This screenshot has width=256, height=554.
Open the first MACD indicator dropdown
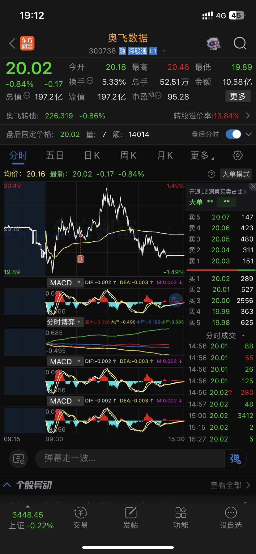coord(65,283)
